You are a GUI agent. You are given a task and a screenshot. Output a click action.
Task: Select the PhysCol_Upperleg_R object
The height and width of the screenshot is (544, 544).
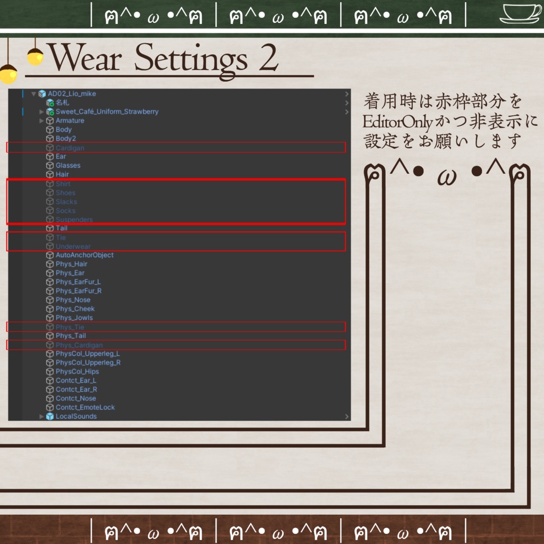click(88, 362)
